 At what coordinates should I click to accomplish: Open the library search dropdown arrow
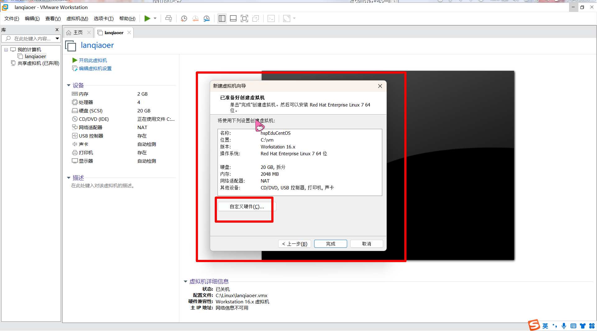[x=57, y=39]
